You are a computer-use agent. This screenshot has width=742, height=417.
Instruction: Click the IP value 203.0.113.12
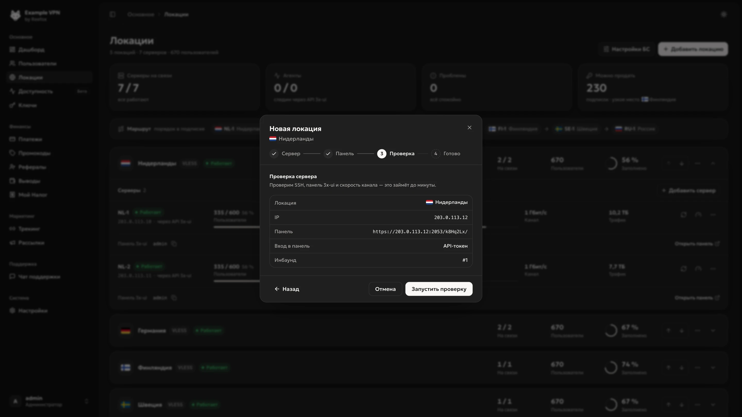[451, 218]
